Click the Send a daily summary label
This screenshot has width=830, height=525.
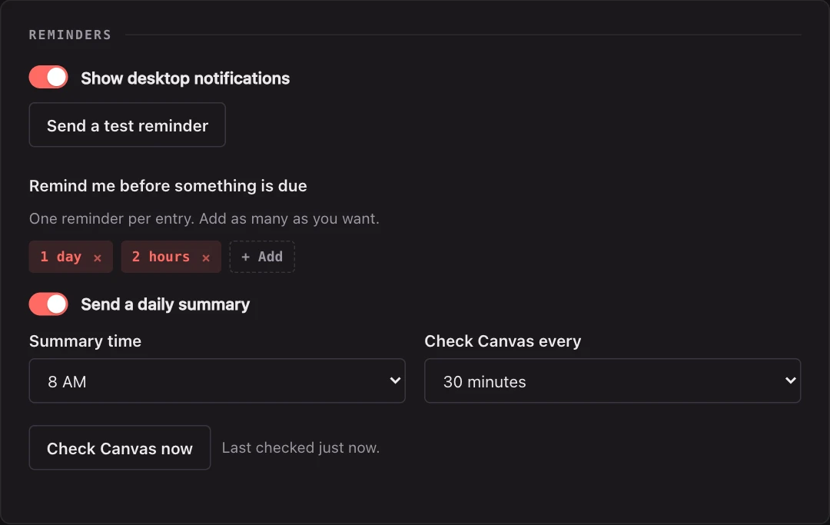[165, 304]
